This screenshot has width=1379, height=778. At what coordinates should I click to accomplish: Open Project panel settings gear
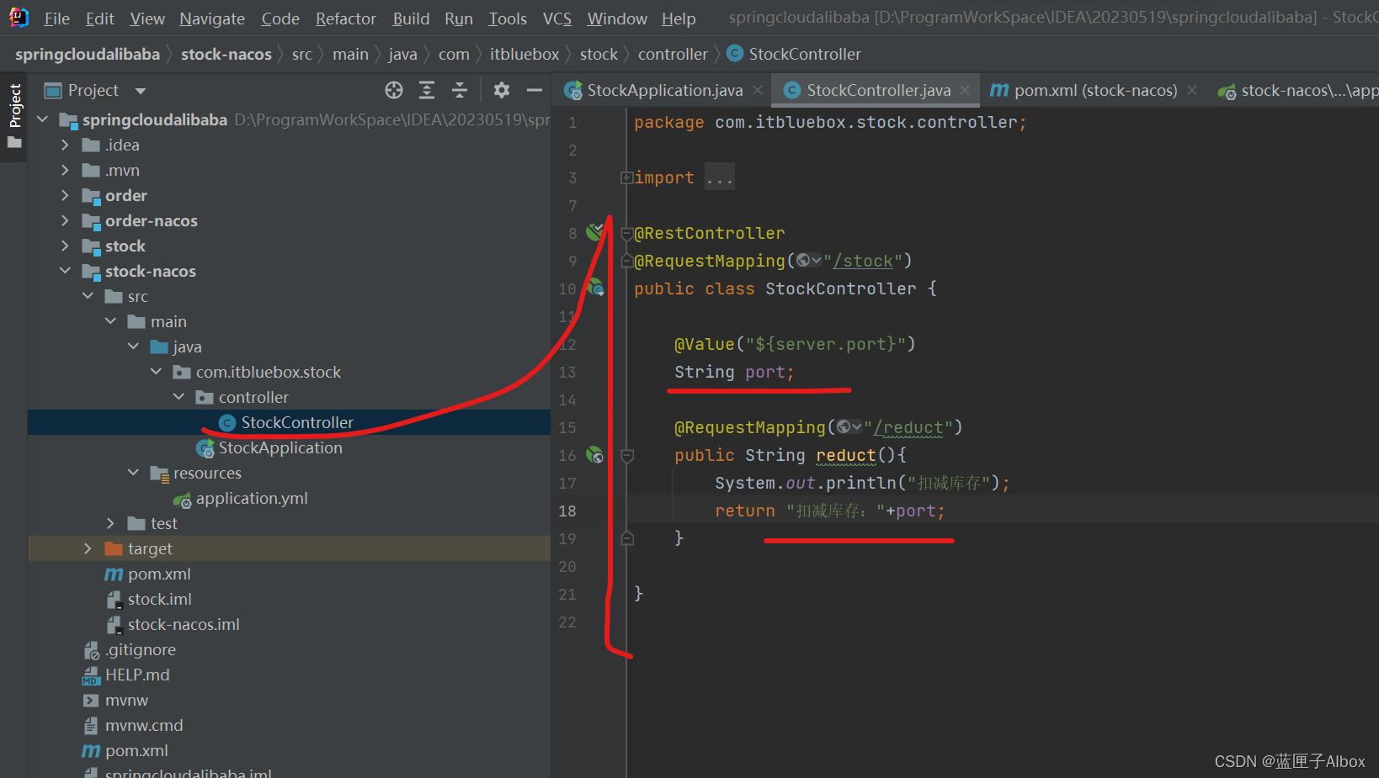pyautogui.click(x=502, y=90)
